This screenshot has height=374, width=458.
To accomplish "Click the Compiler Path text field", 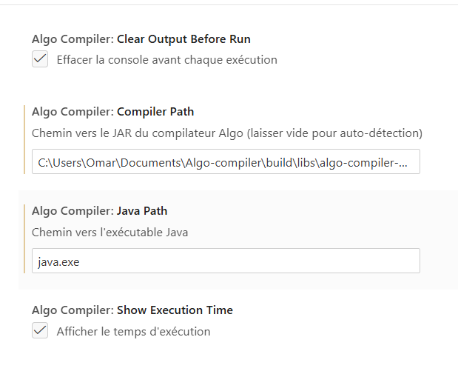I will coord(226,162).
